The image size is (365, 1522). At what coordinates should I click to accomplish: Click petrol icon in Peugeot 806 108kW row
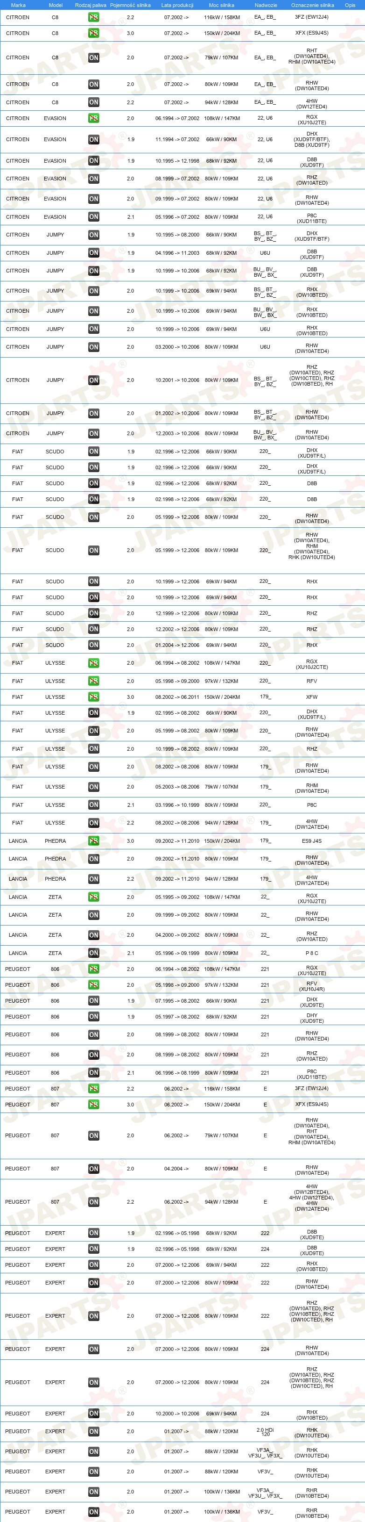click(x=93, y=969)
